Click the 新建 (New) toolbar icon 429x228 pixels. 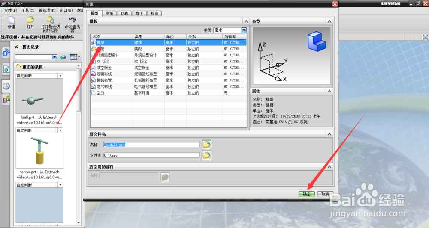pyautogui.click(x=12, y=20)
